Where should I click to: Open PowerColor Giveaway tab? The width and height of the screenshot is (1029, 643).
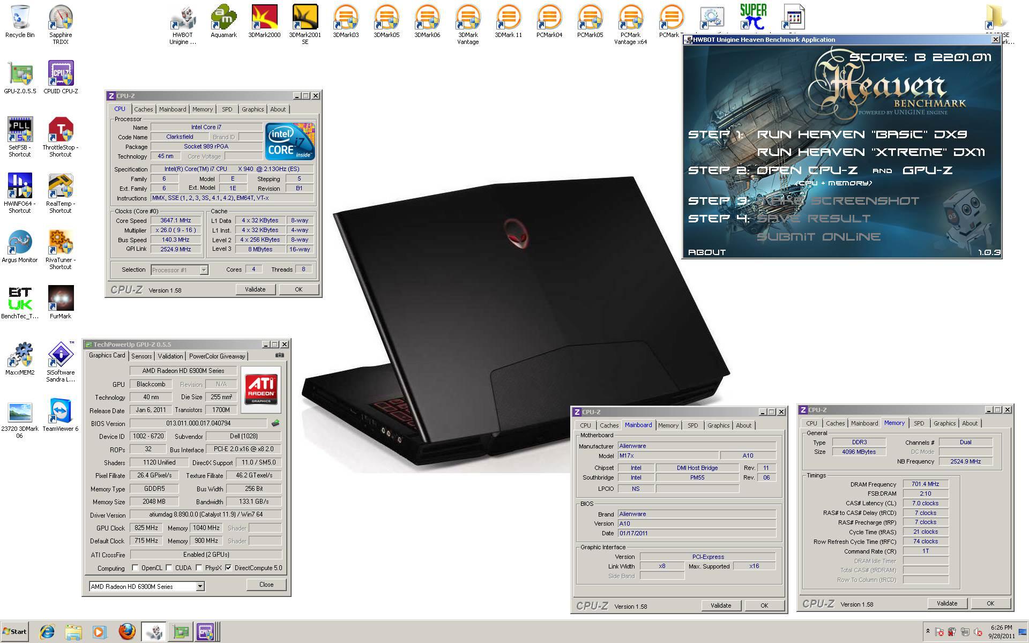point(217,356)
